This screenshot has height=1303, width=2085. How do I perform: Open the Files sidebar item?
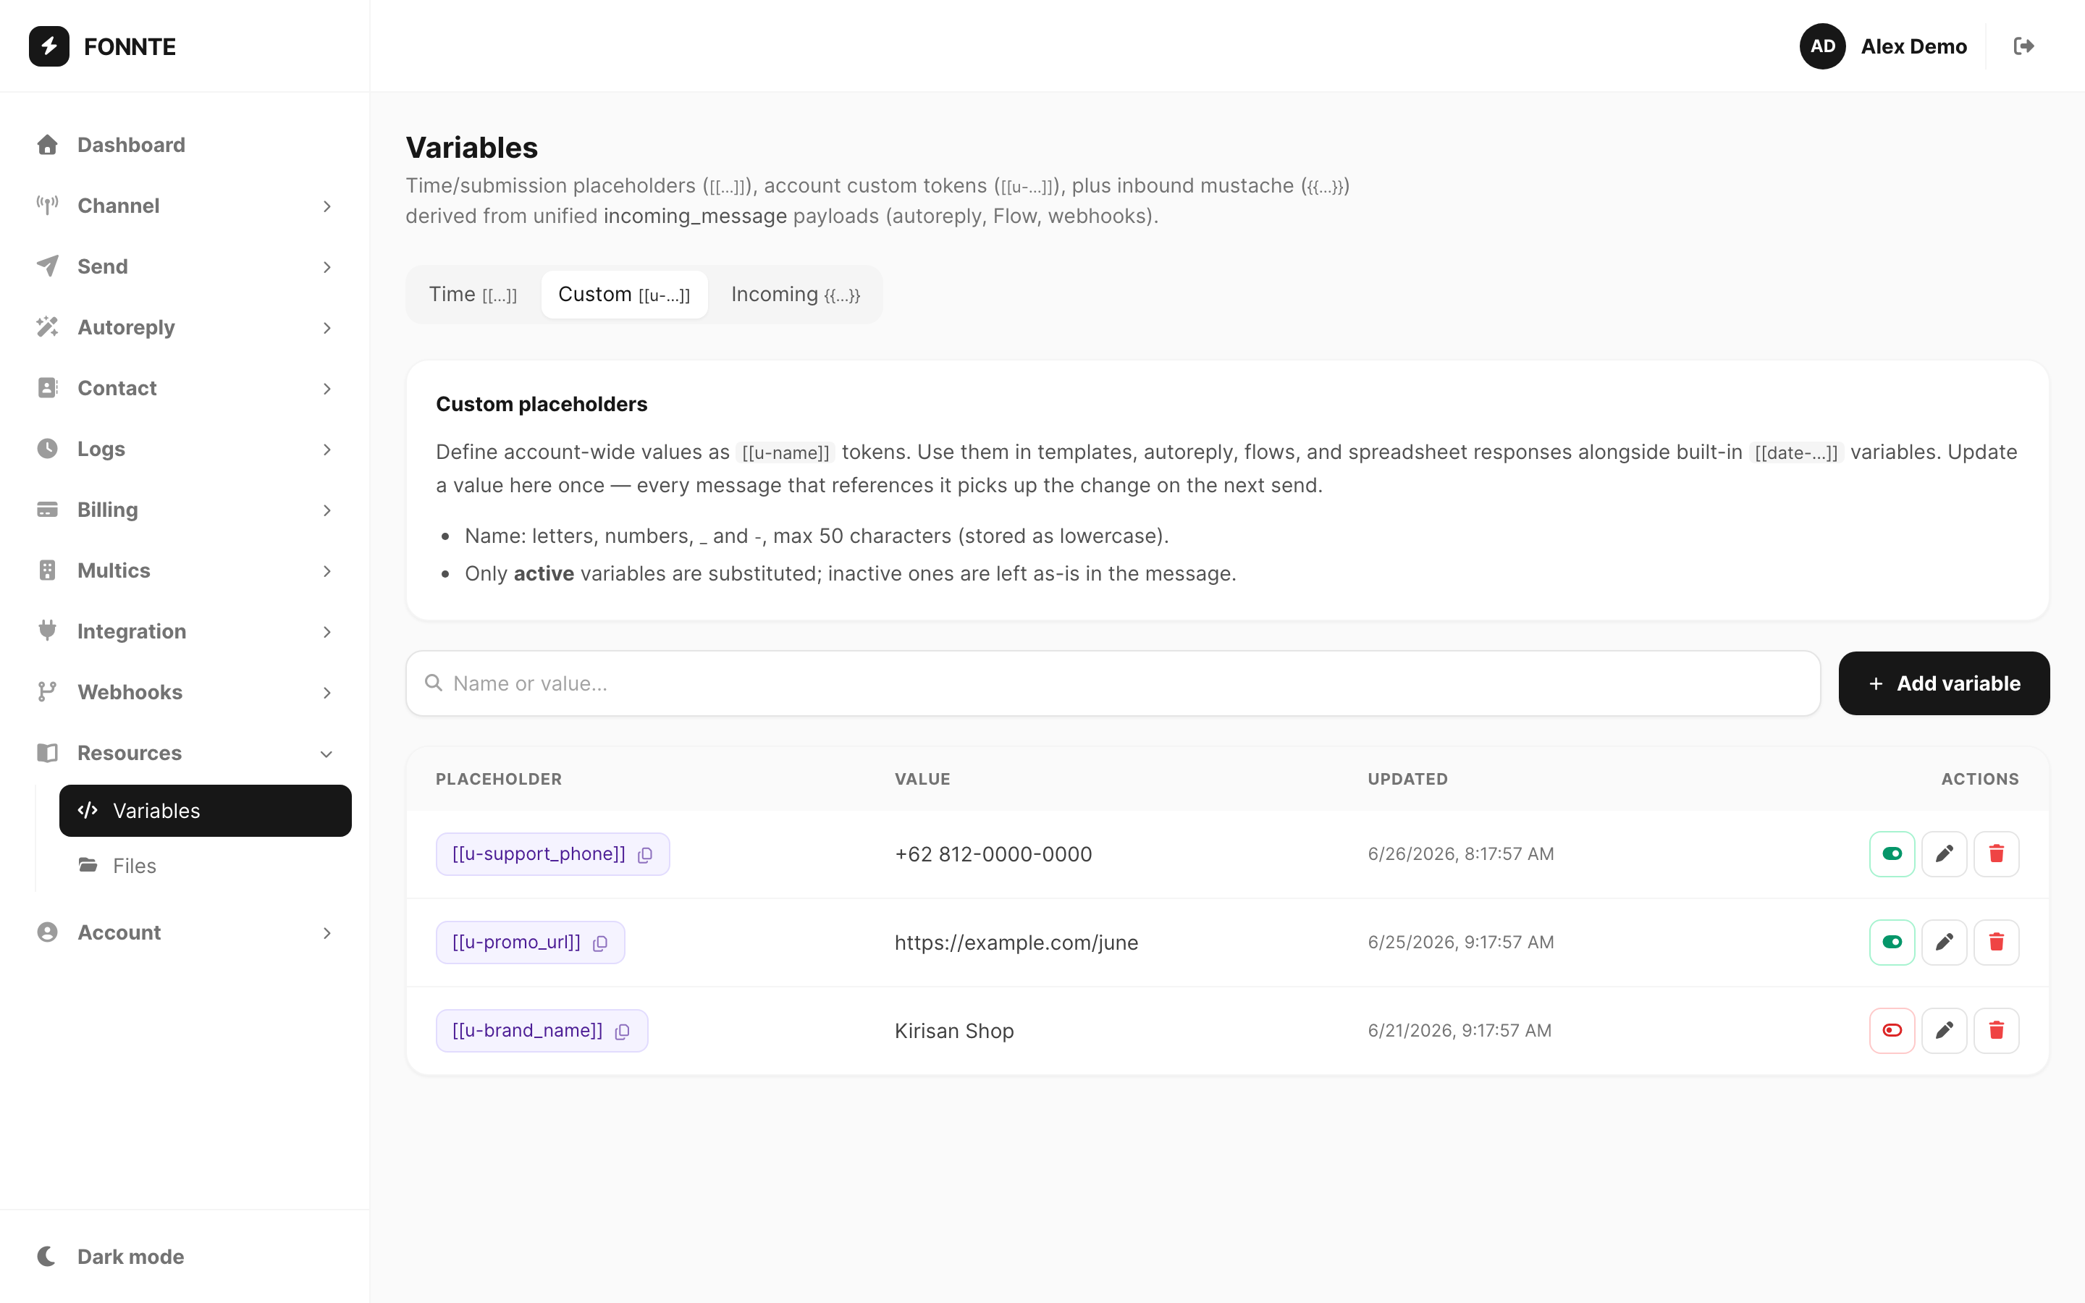[205, 865]
